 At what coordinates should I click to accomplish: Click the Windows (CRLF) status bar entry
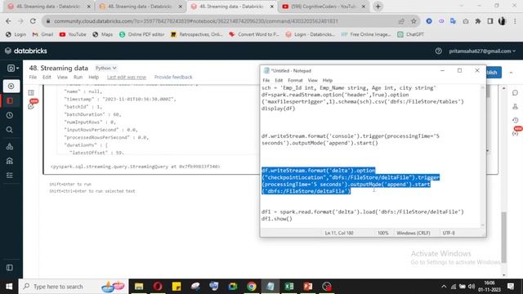(413, 233)
